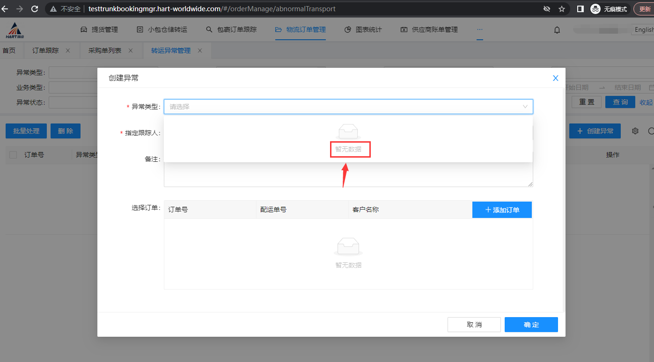The width and height of the screenshot is (654, 362).
Task: Switch to the 首页 tab
Action: (9, 51)
